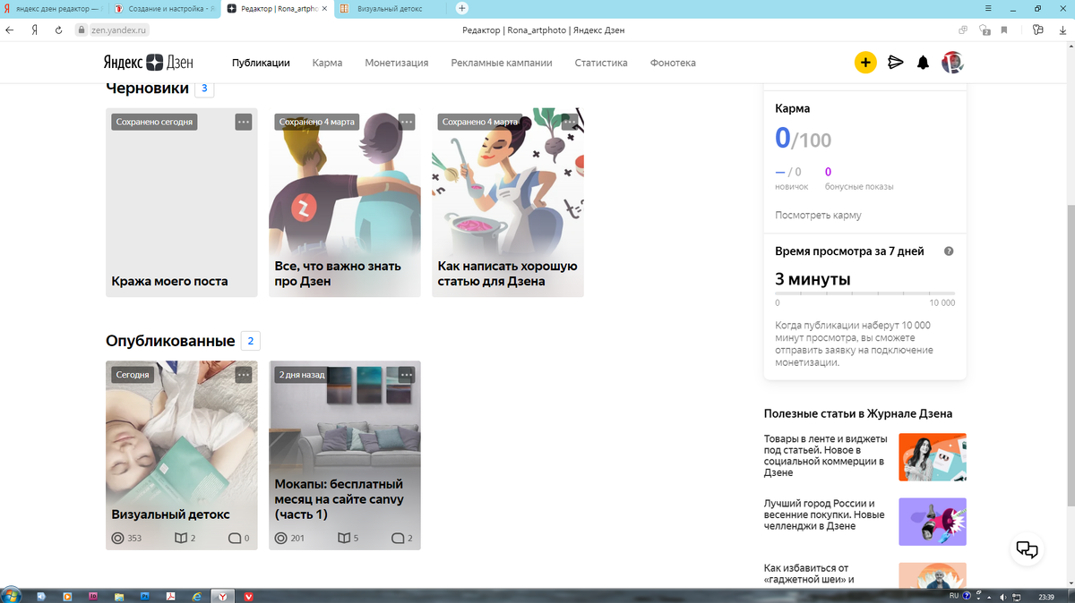Switch to Рекламные кампании tab
1075x603 pixels.
pos(502,63)
